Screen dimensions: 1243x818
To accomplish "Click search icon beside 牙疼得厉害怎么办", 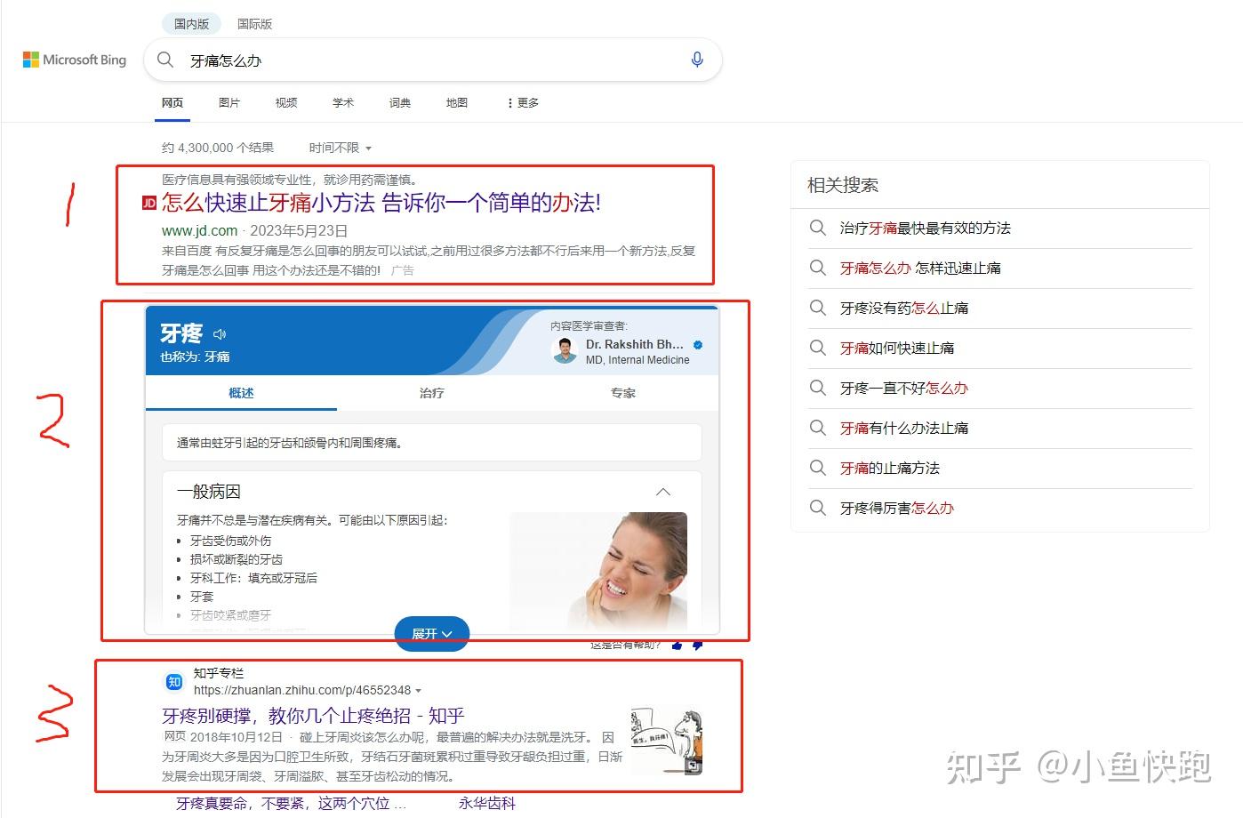I will [817, 508].
